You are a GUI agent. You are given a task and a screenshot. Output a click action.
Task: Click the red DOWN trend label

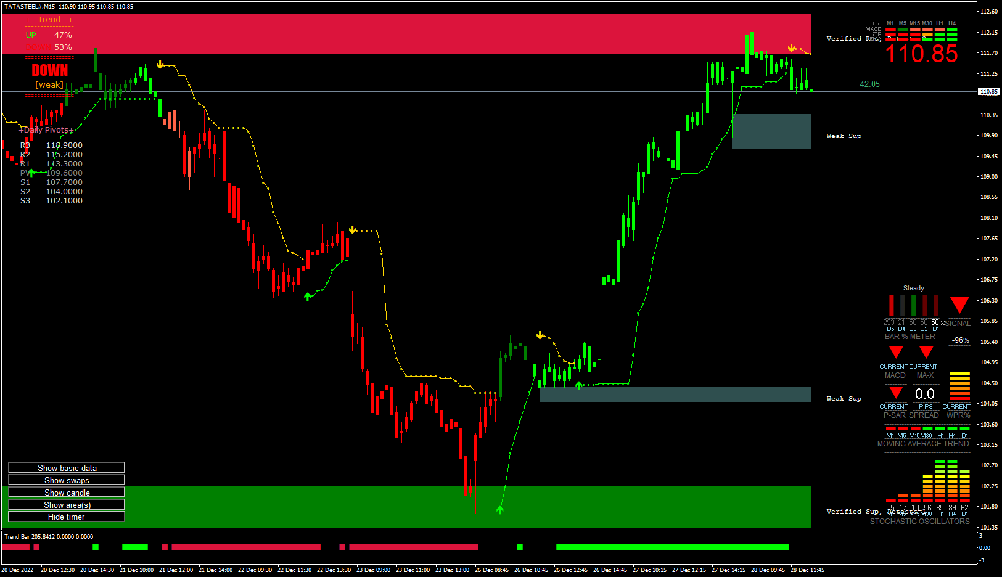click(x=49, y=70)
